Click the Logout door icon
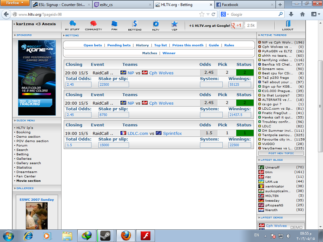 pyautogui.click(x=288, y=24)
